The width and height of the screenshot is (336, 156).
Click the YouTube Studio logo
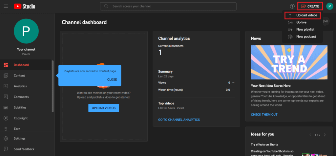point(24,6)
